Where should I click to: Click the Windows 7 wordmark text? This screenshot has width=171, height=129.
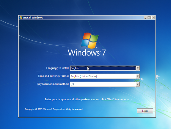(x=87, y=53)
